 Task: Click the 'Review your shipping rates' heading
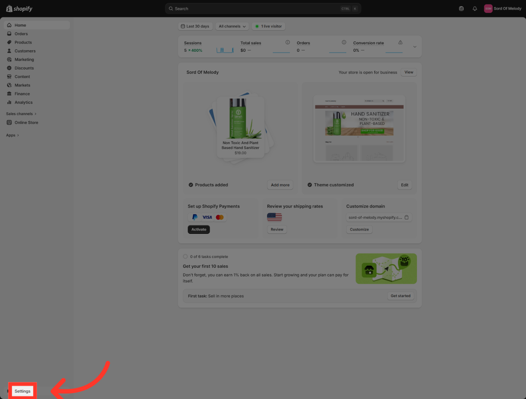tap(295, 207)
